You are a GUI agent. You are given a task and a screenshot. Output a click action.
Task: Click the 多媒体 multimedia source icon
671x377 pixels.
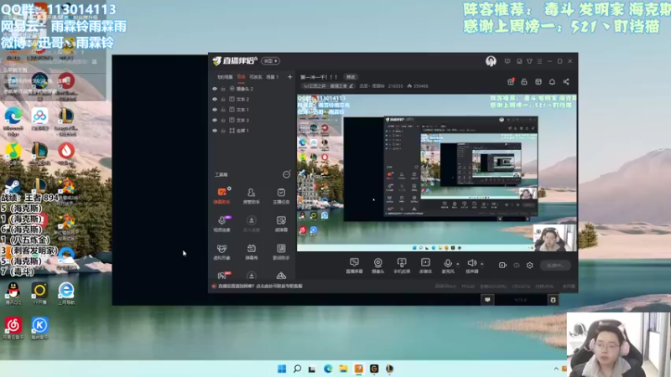pos(425,266)
